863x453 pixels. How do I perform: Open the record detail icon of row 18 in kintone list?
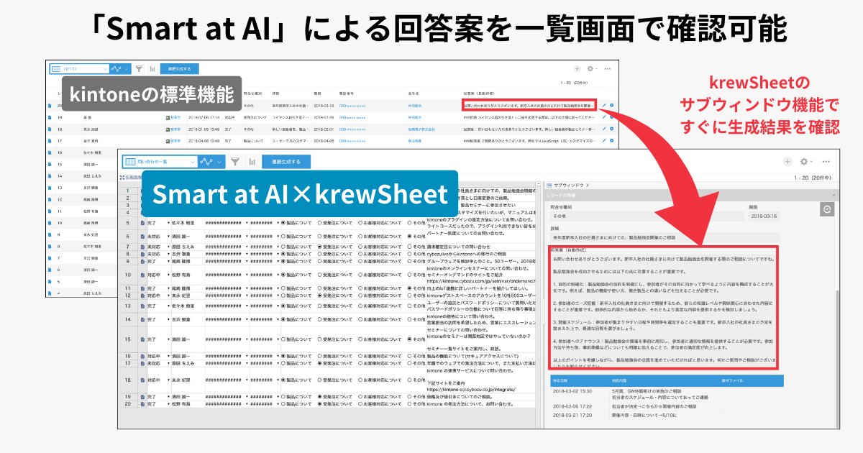coord(50,129)
